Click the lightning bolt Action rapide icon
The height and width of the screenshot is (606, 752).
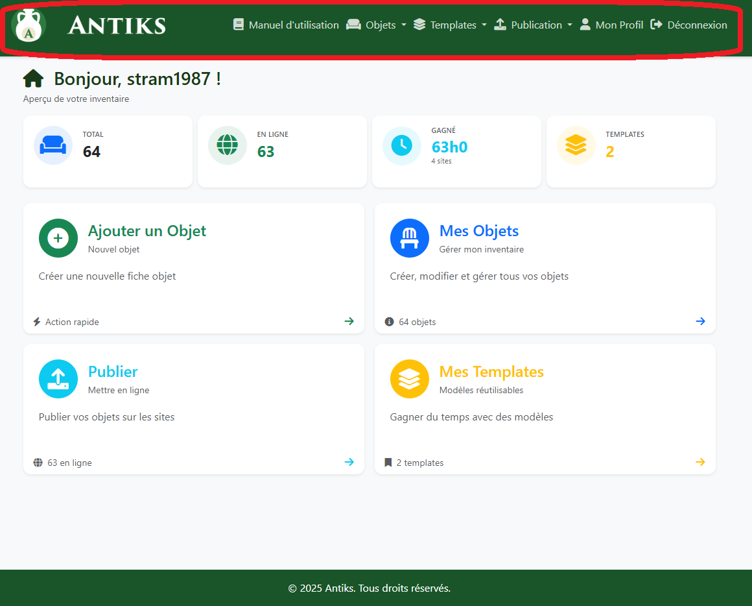37,321
